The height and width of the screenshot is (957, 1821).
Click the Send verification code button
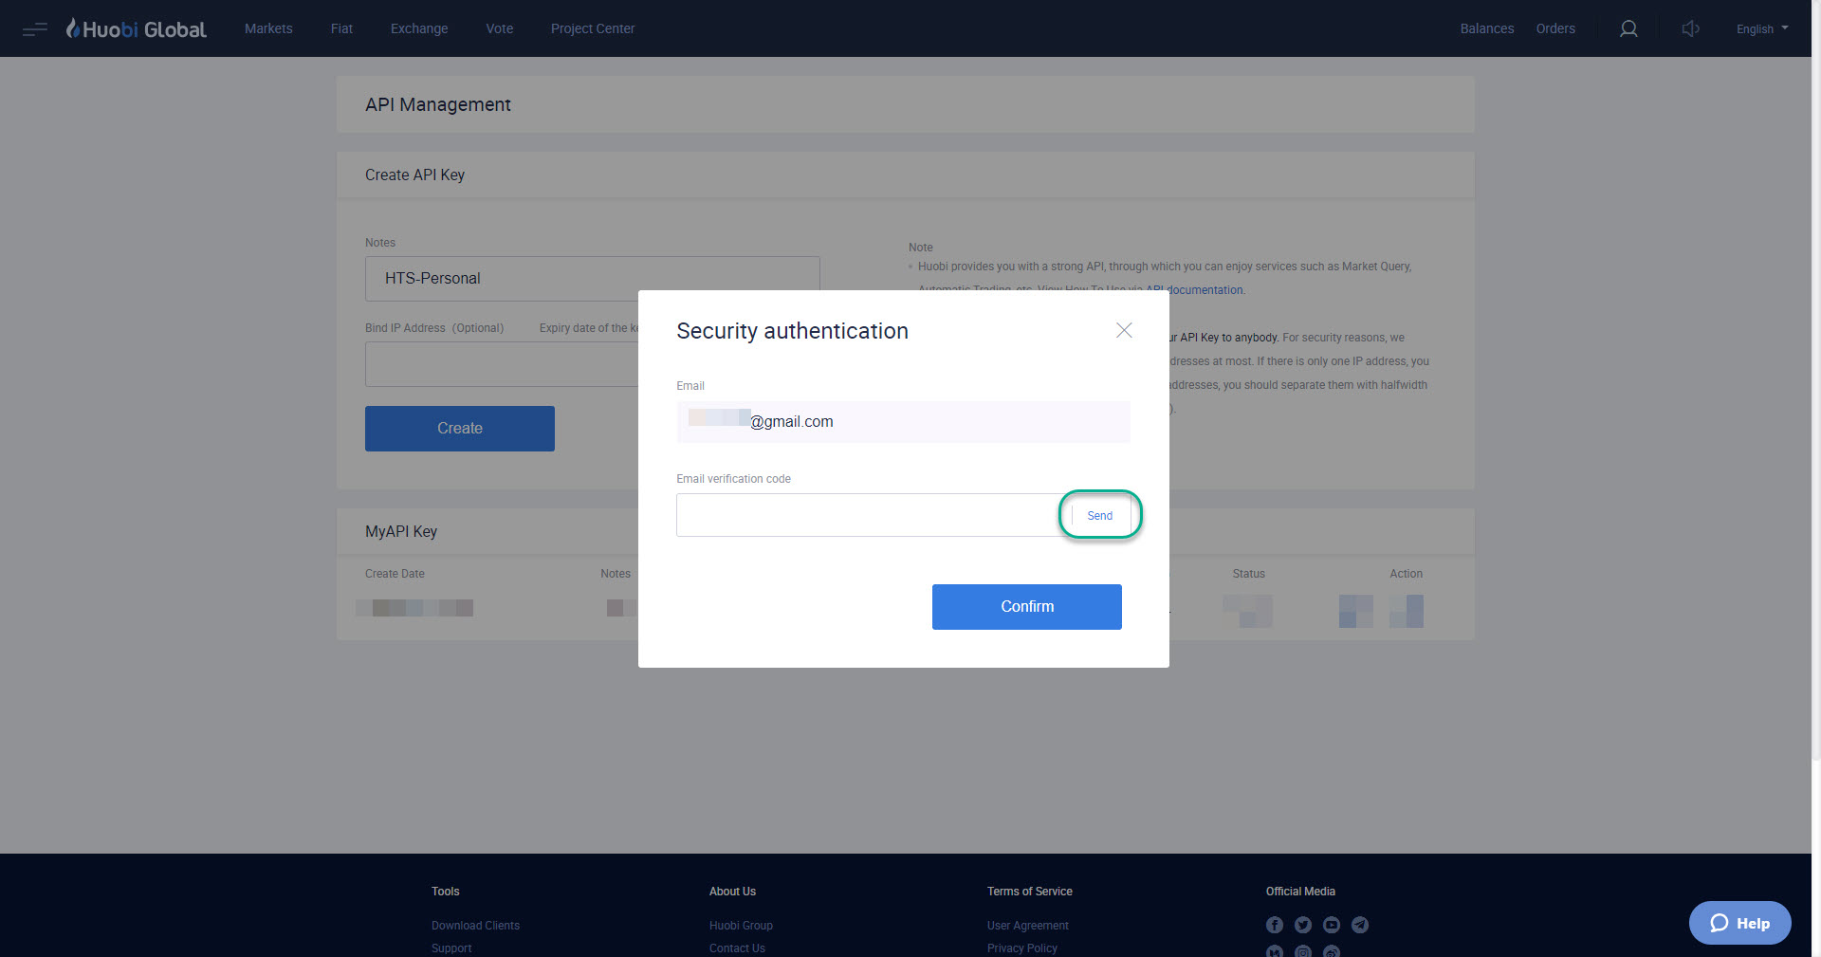(1099, 515)
